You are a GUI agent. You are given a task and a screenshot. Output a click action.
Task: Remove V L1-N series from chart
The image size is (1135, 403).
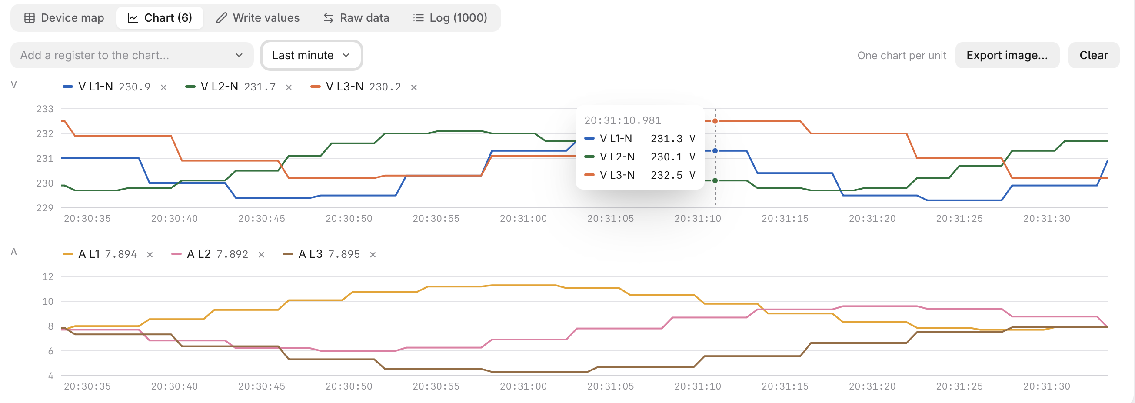[163, 87]
